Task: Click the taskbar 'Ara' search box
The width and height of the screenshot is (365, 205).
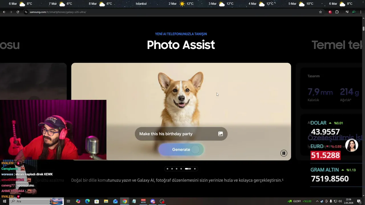Action: tap(36, 201)
